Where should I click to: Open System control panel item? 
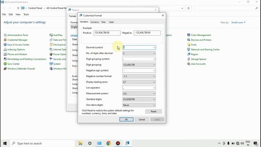(x=55, y=64)
